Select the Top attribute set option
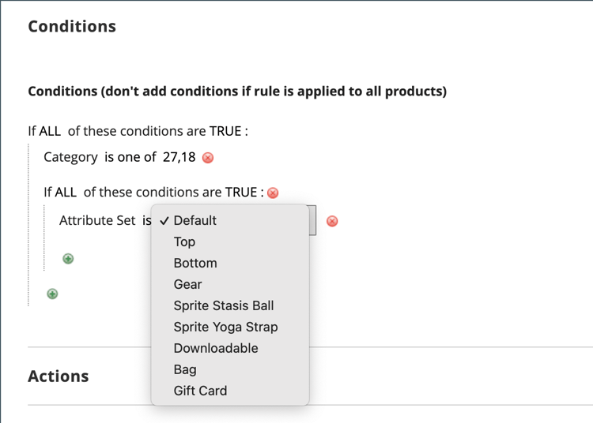The width and height of the screenshot is (593, 423). point(184,242)
